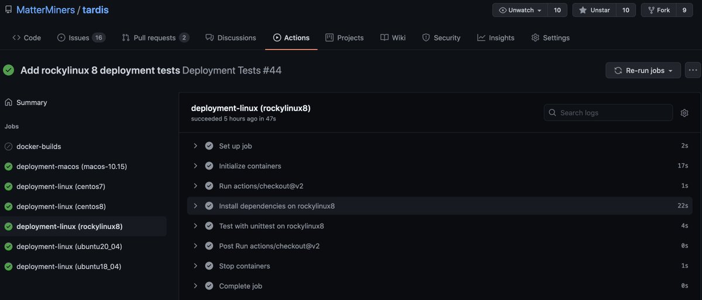Expand the Set up job step

point(195,146)
